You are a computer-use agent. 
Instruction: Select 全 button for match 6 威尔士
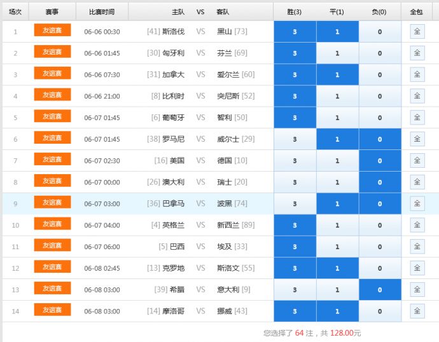pos(417,139)
